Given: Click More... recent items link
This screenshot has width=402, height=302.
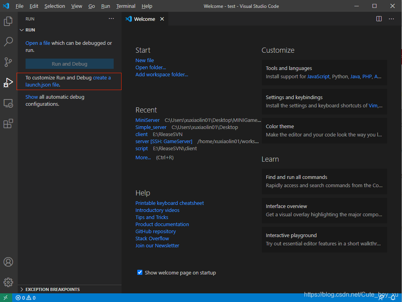Looking at the screenshot, I should (x=143, y=157).
